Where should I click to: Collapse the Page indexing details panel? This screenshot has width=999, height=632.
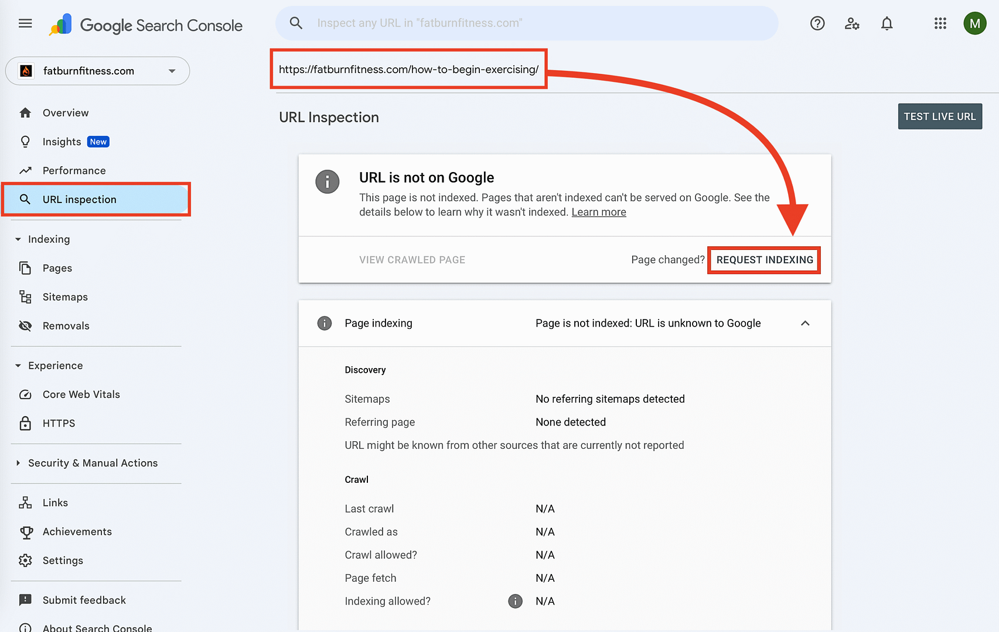tap(805, 323)
